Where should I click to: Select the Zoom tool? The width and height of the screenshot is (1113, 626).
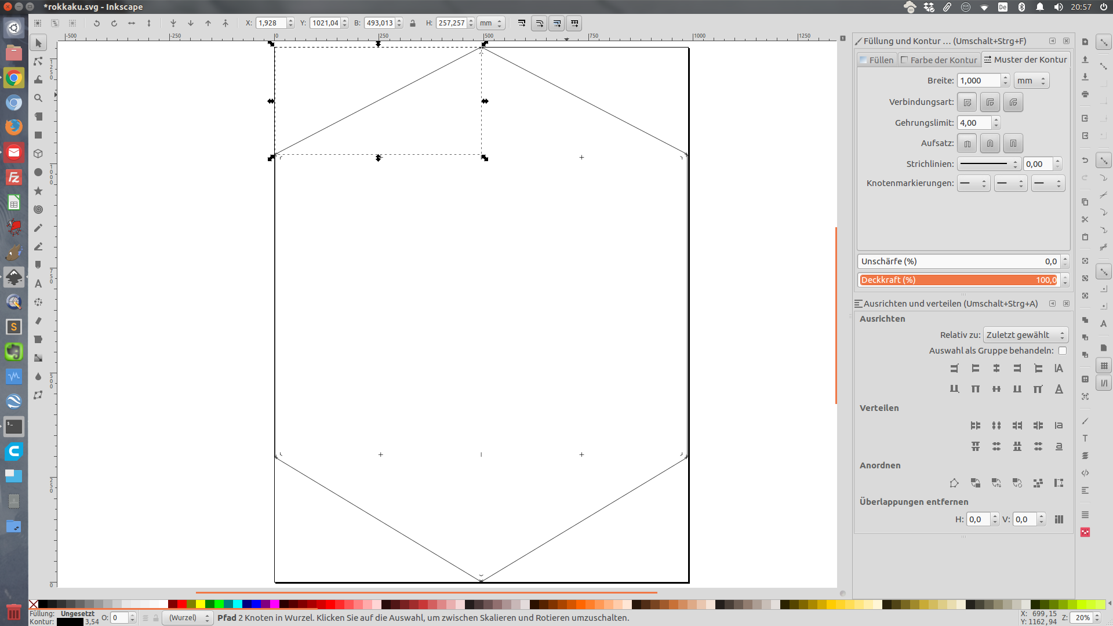point(38,98)
